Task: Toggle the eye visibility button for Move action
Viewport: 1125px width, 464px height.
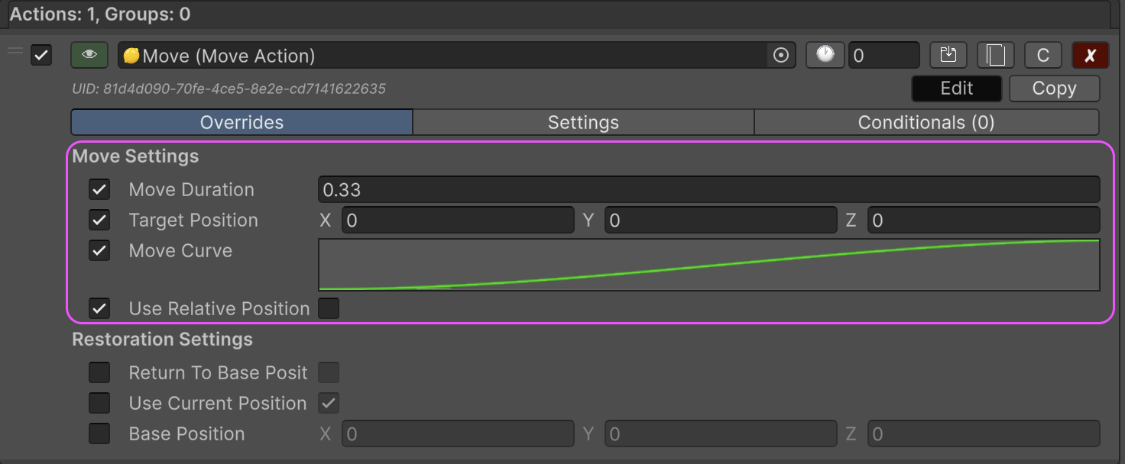Action: click(89, 55)
